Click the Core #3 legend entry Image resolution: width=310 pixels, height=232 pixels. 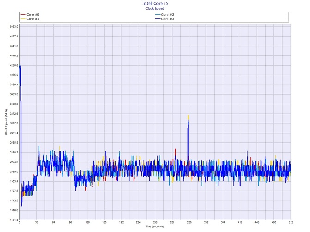(x=165, y=19)
